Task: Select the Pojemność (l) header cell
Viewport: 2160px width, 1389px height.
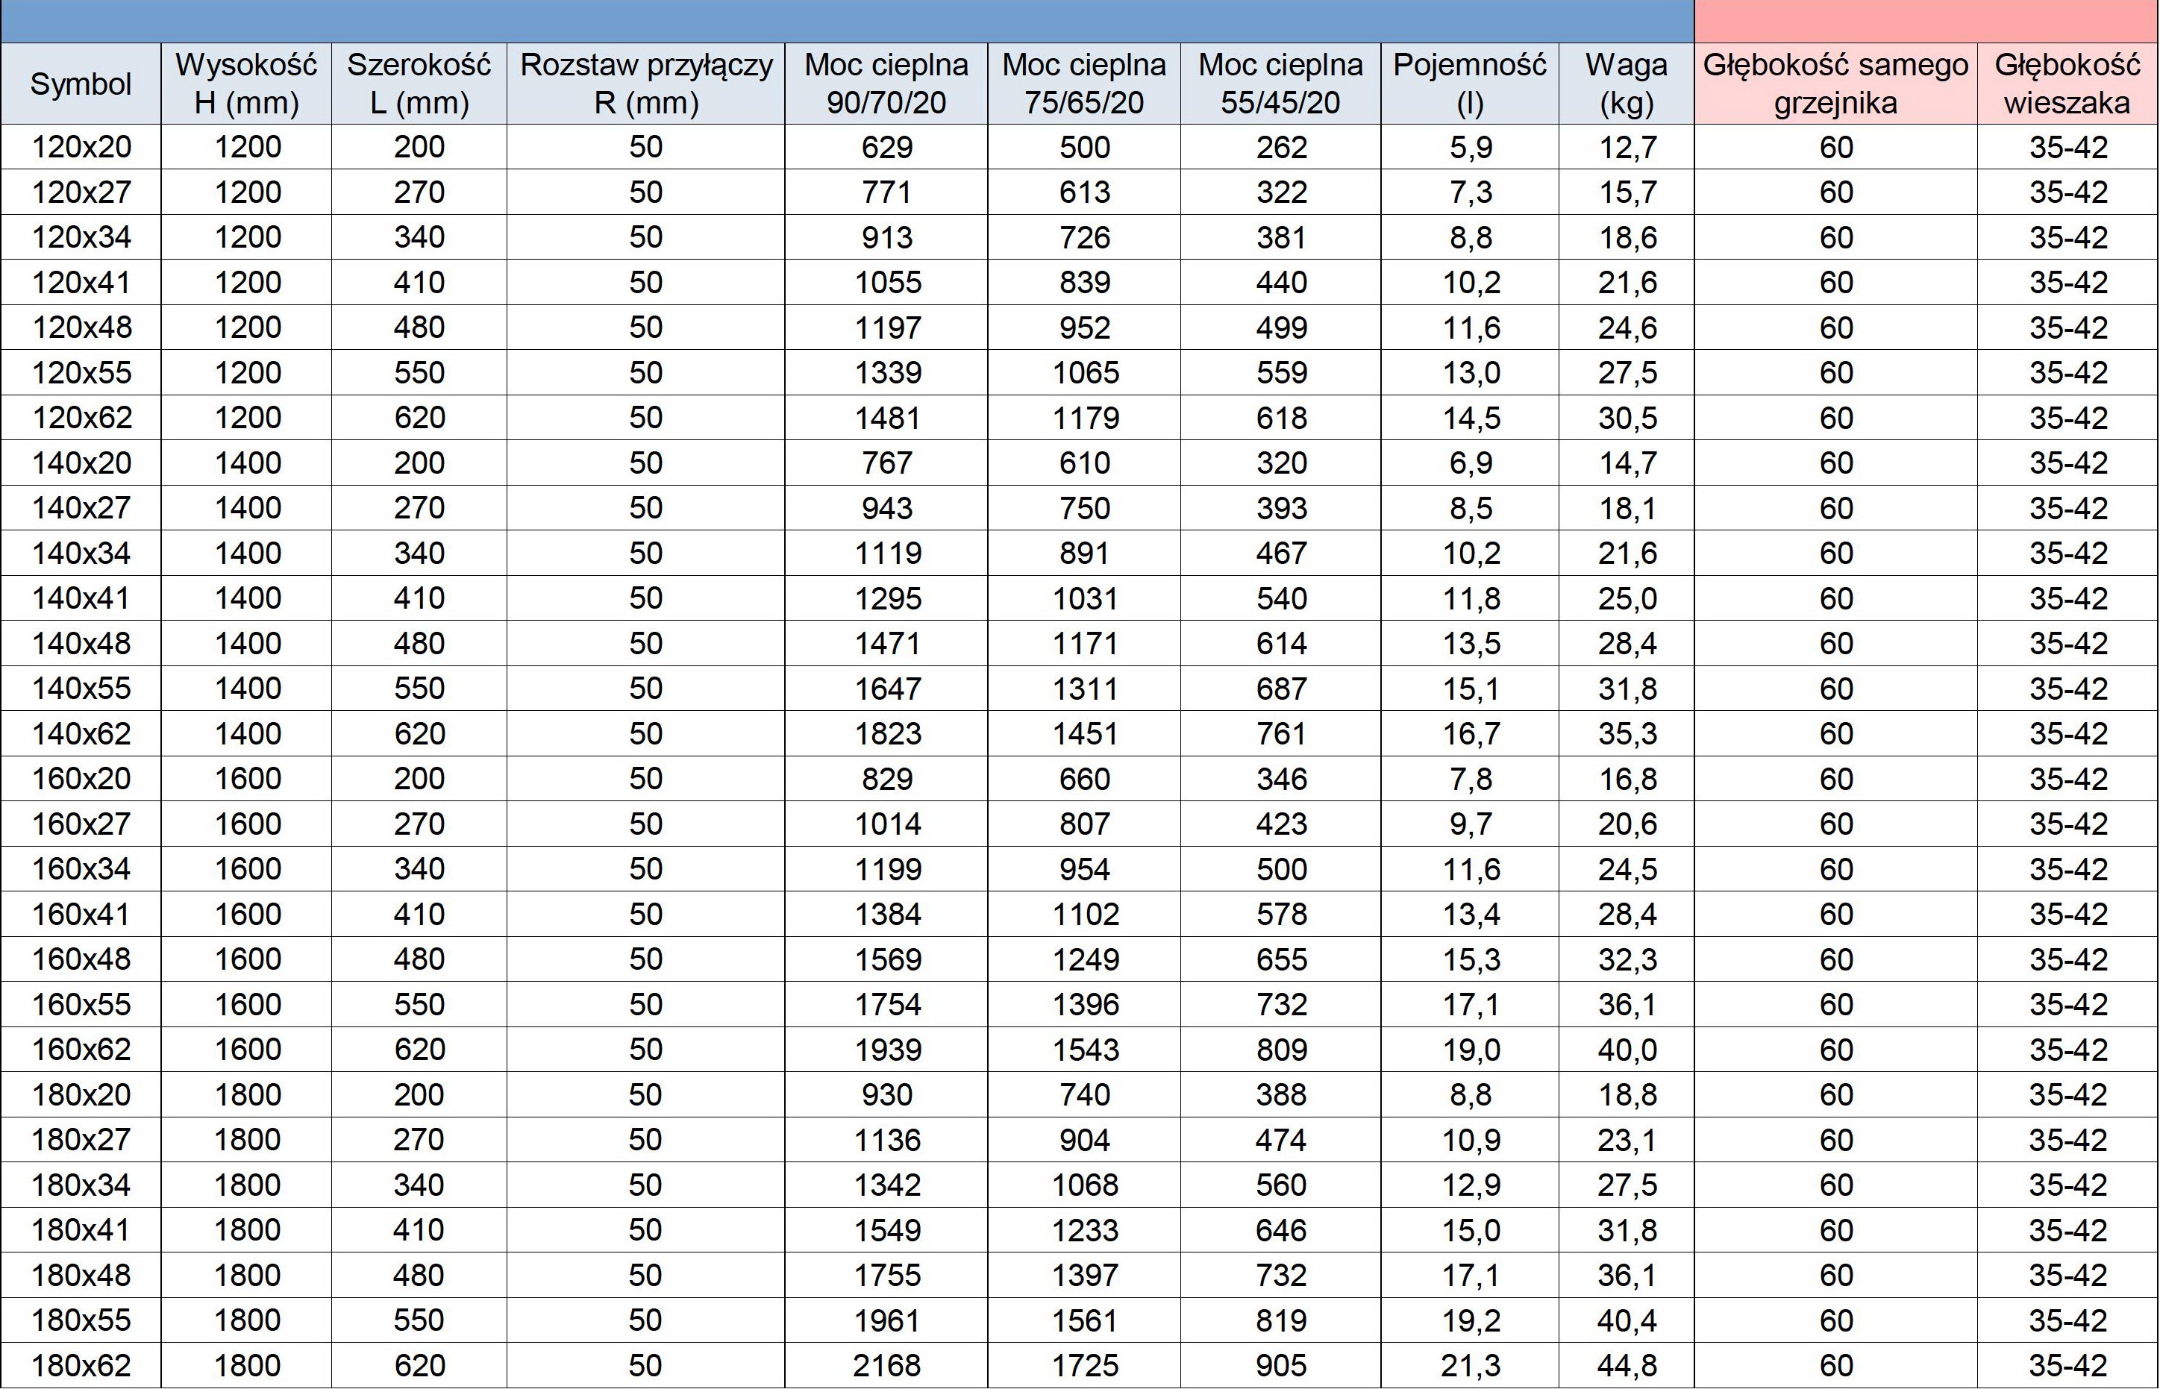Action: [1470, 84]
